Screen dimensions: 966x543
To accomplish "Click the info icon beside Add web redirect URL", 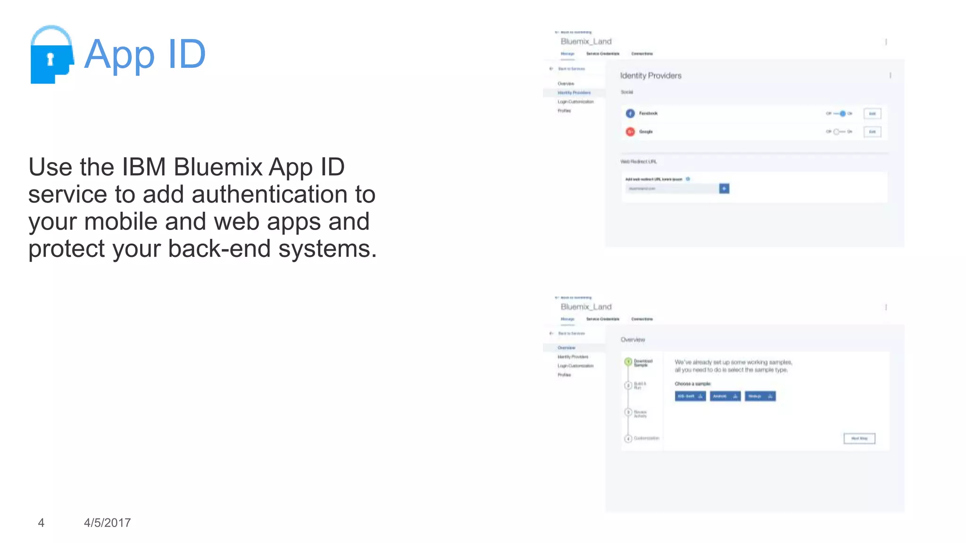I will click(688, 179).
